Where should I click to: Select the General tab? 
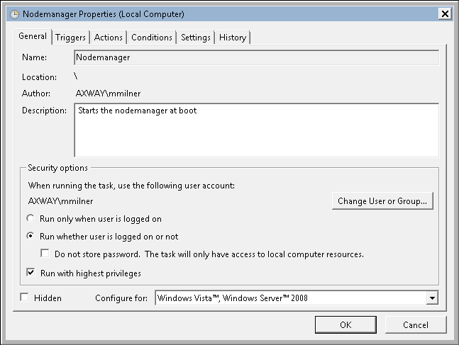pos(33,37)
